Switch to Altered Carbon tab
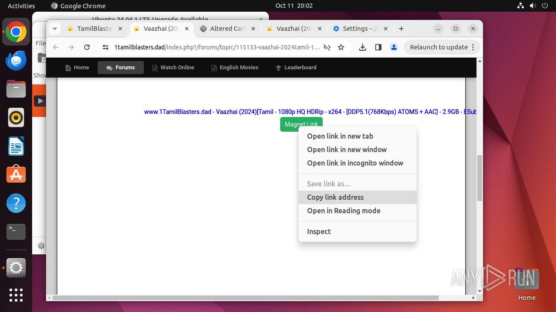Viewport: 556px width, 312px height. (x=228, y=29)
